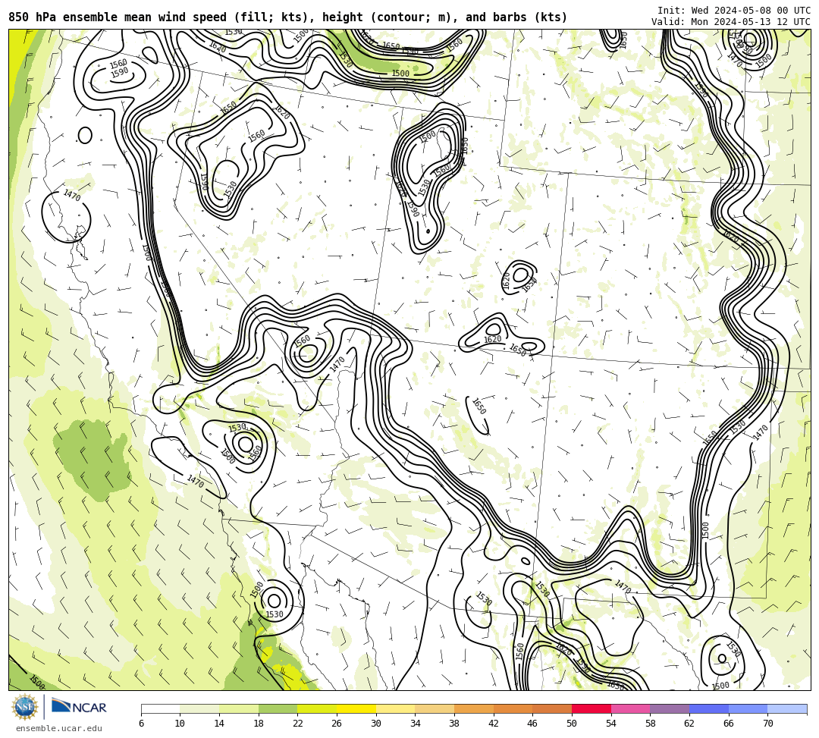Click the colorbar tick label '50'
Image resolution: width=819 pixels, height=738 pixels.
[x=572, y=724]
